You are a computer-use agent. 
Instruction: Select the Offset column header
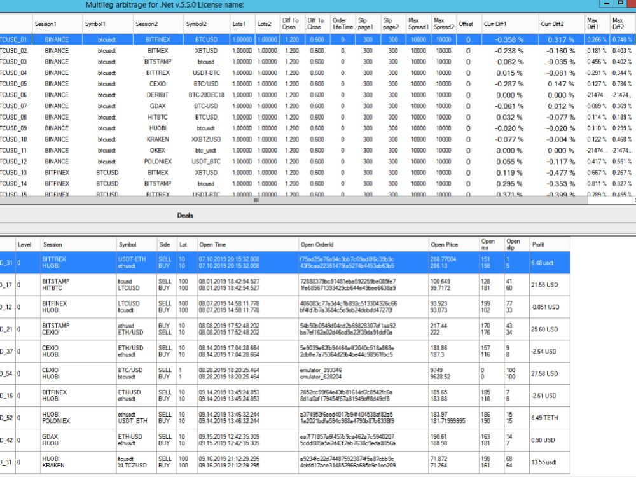pyautogui.click(x=469, y=24)
